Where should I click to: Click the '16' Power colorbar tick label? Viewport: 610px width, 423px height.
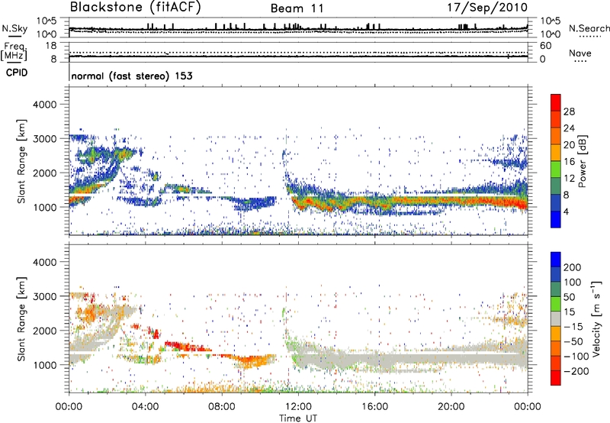tap(569, 162)
